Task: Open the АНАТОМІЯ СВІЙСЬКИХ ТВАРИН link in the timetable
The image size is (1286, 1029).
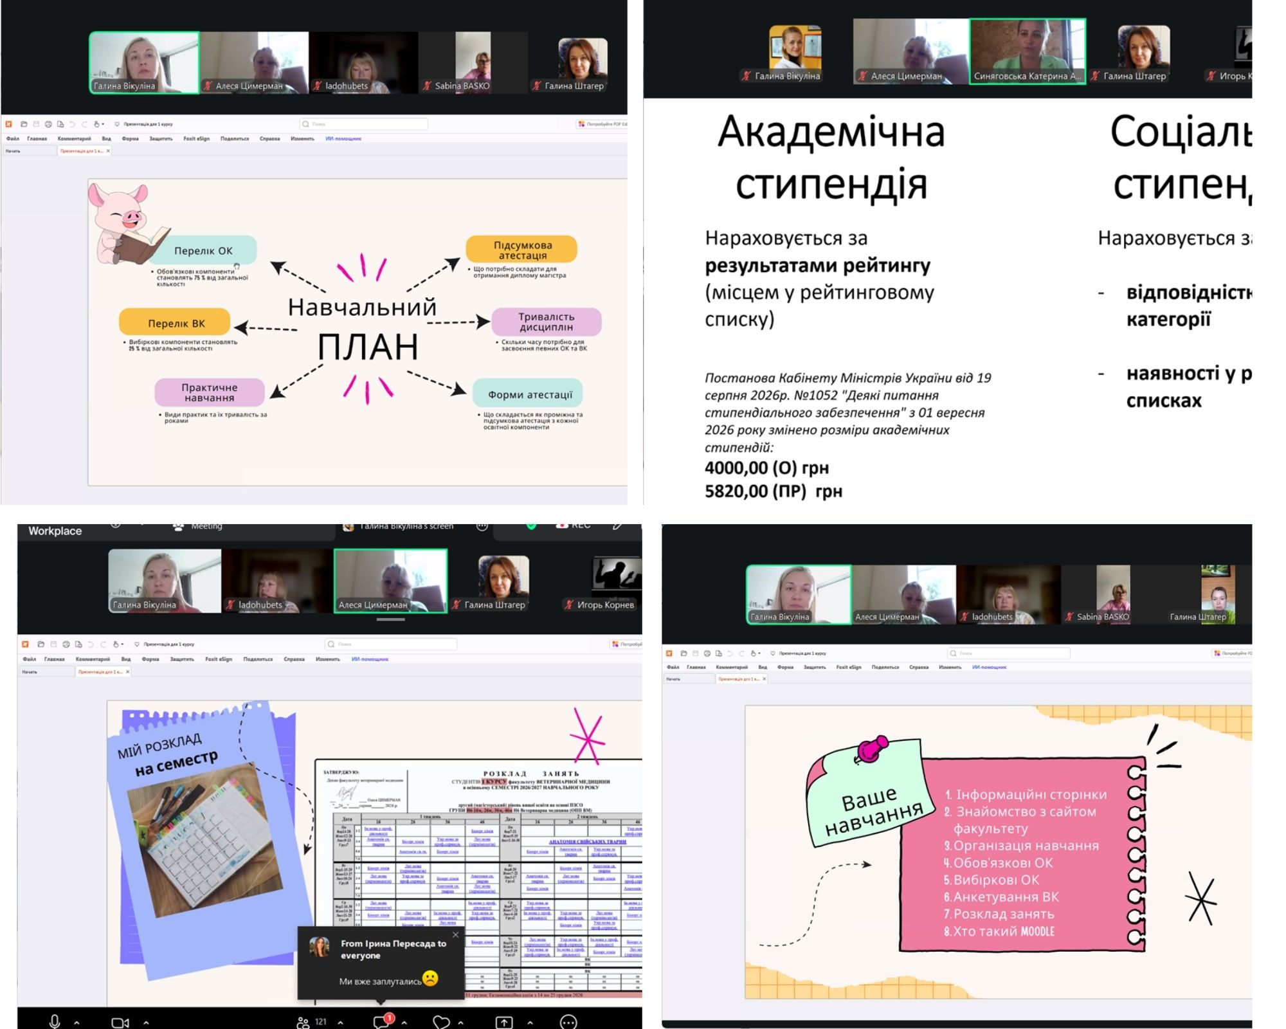Action: tap(587, 841)
